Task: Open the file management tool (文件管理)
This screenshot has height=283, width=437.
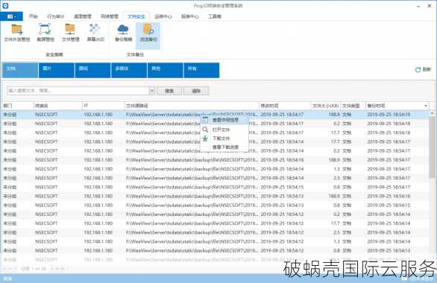Action: pos(70,33)
